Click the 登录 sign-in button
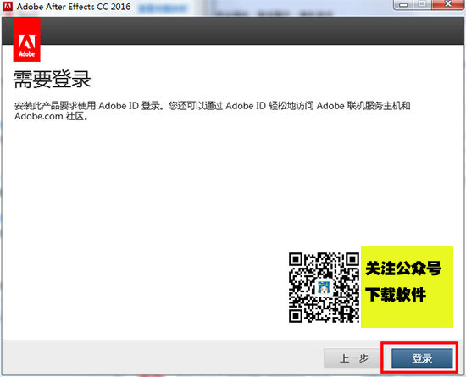The height and width of the screenshot is (377, 466). tap(422, 358)
